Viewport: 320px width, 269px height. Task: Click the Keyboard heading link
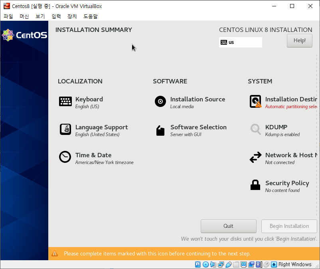pyautogui.click(x=89, y=99)
